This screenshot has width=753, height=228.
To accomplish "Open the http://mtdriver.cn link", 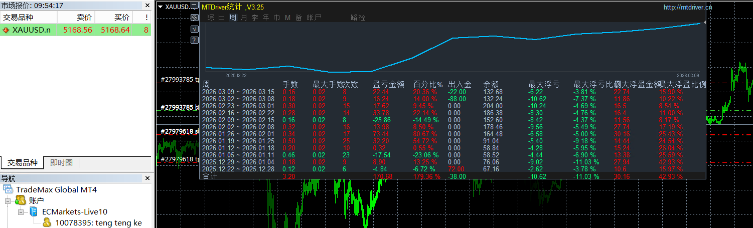I will click(x=687, y=7).
